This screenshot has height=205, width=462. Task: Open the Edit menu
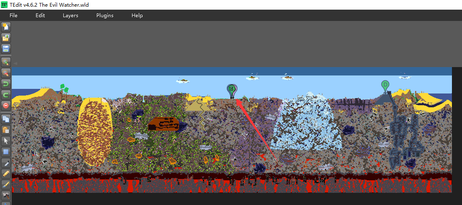coord(40,16)
